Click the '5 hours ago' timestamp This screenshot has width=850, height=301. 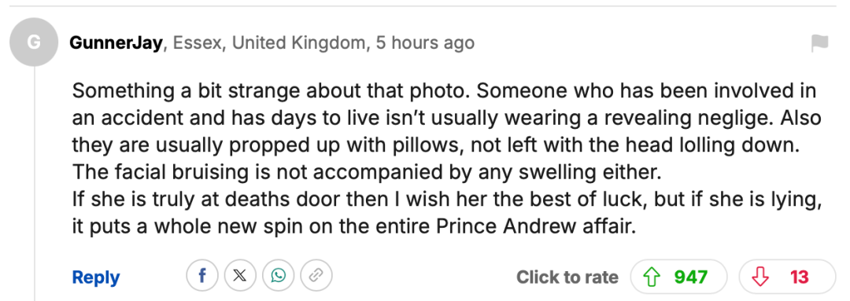[x=426, y=42]
